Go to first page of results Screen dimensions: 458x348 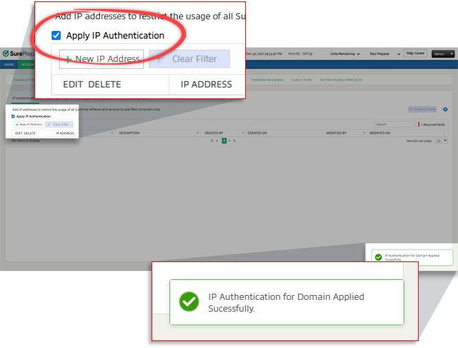tap(212, 140)
